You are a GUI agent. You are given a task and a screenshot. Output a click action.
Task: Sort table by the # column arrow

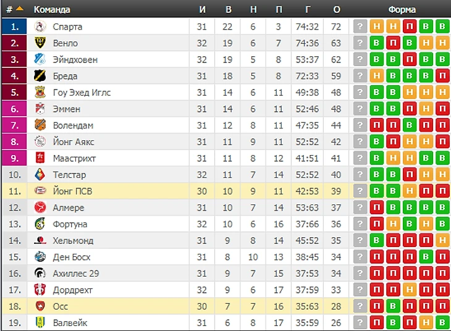(x=19, y=9)
